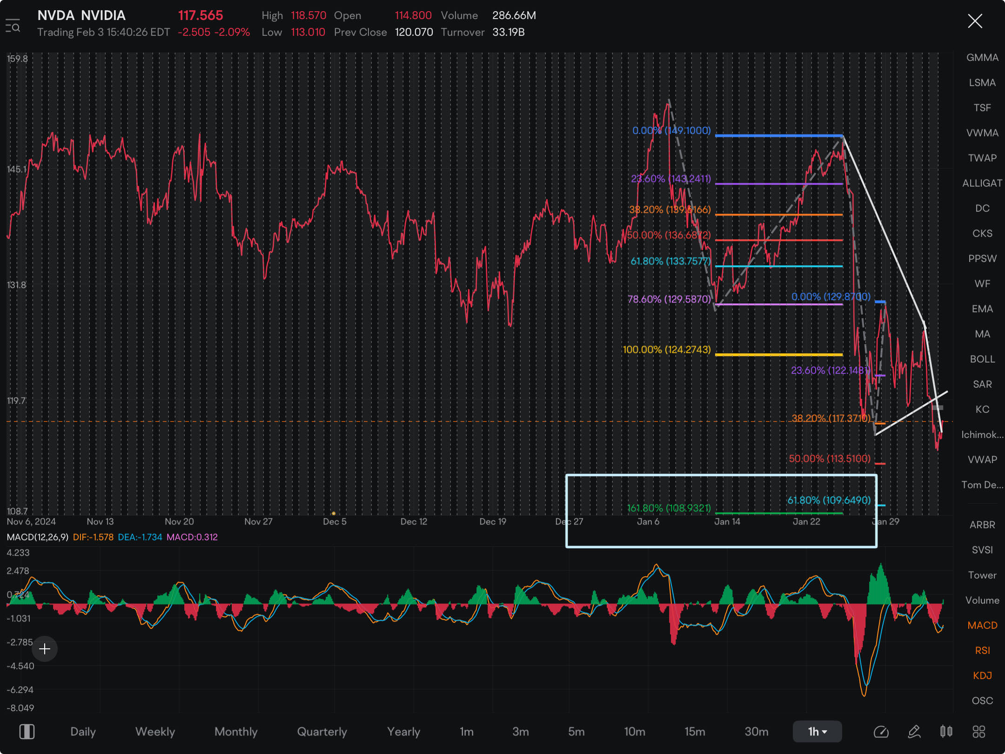Image resolution: width=1005 pixels, height=754 pixels.
Task: Enable the BOLL indicator
Action: (982, 359)
